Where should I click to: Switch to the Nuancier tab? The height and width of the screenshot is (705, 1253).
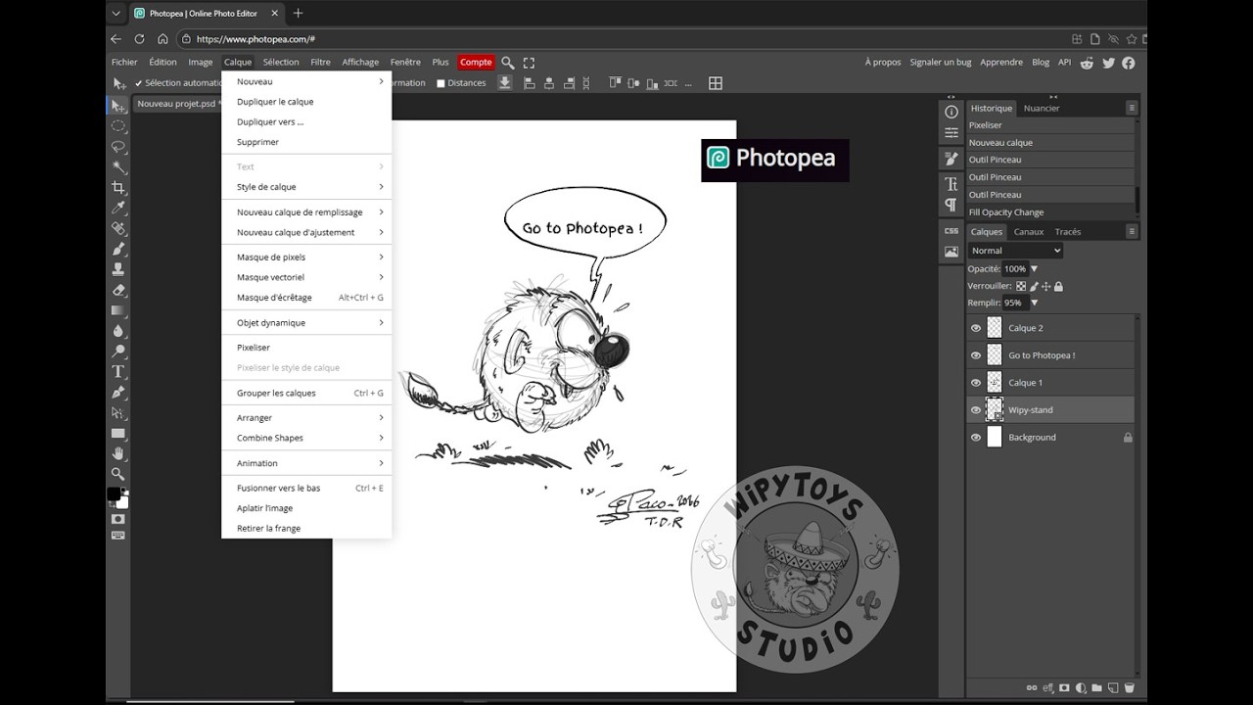coord(1042,109)
